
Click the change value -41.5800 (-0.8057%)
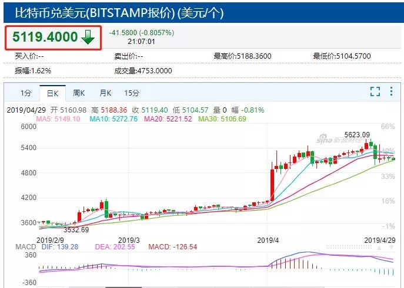142,33
